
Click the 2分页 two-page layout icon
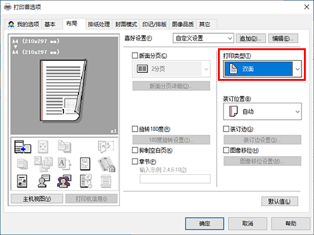tap(142, 69)
